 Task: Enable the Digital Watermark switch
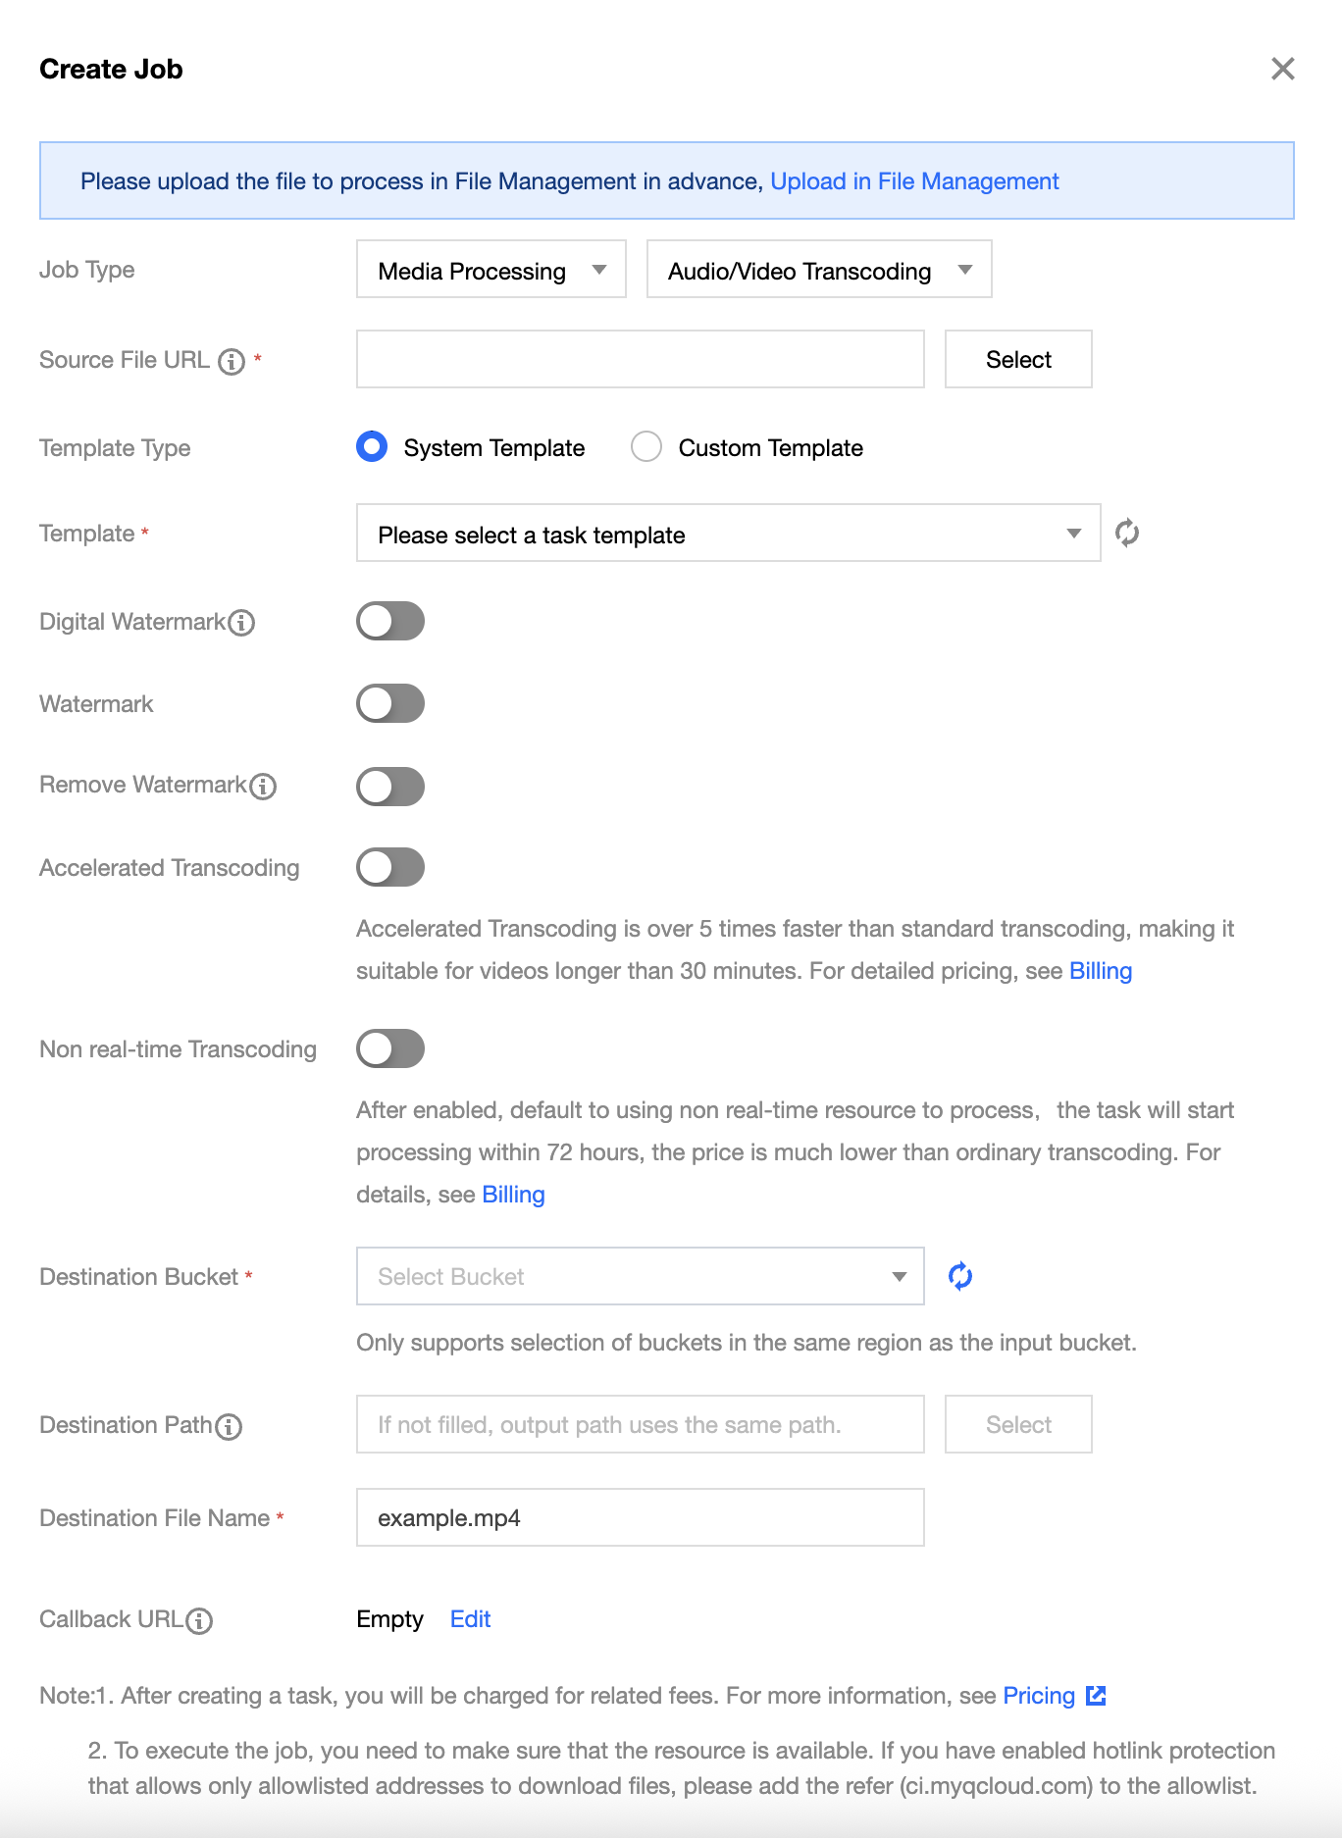point(390,621)
